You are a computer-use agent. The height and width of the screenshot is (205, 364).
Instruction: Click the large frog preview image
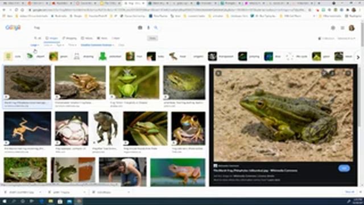pos(283,115)
